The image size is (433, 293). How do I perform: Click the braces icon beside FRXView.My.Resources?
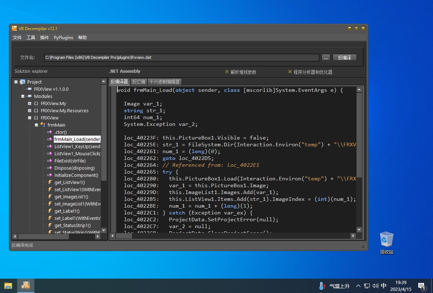tap(36, 110)
